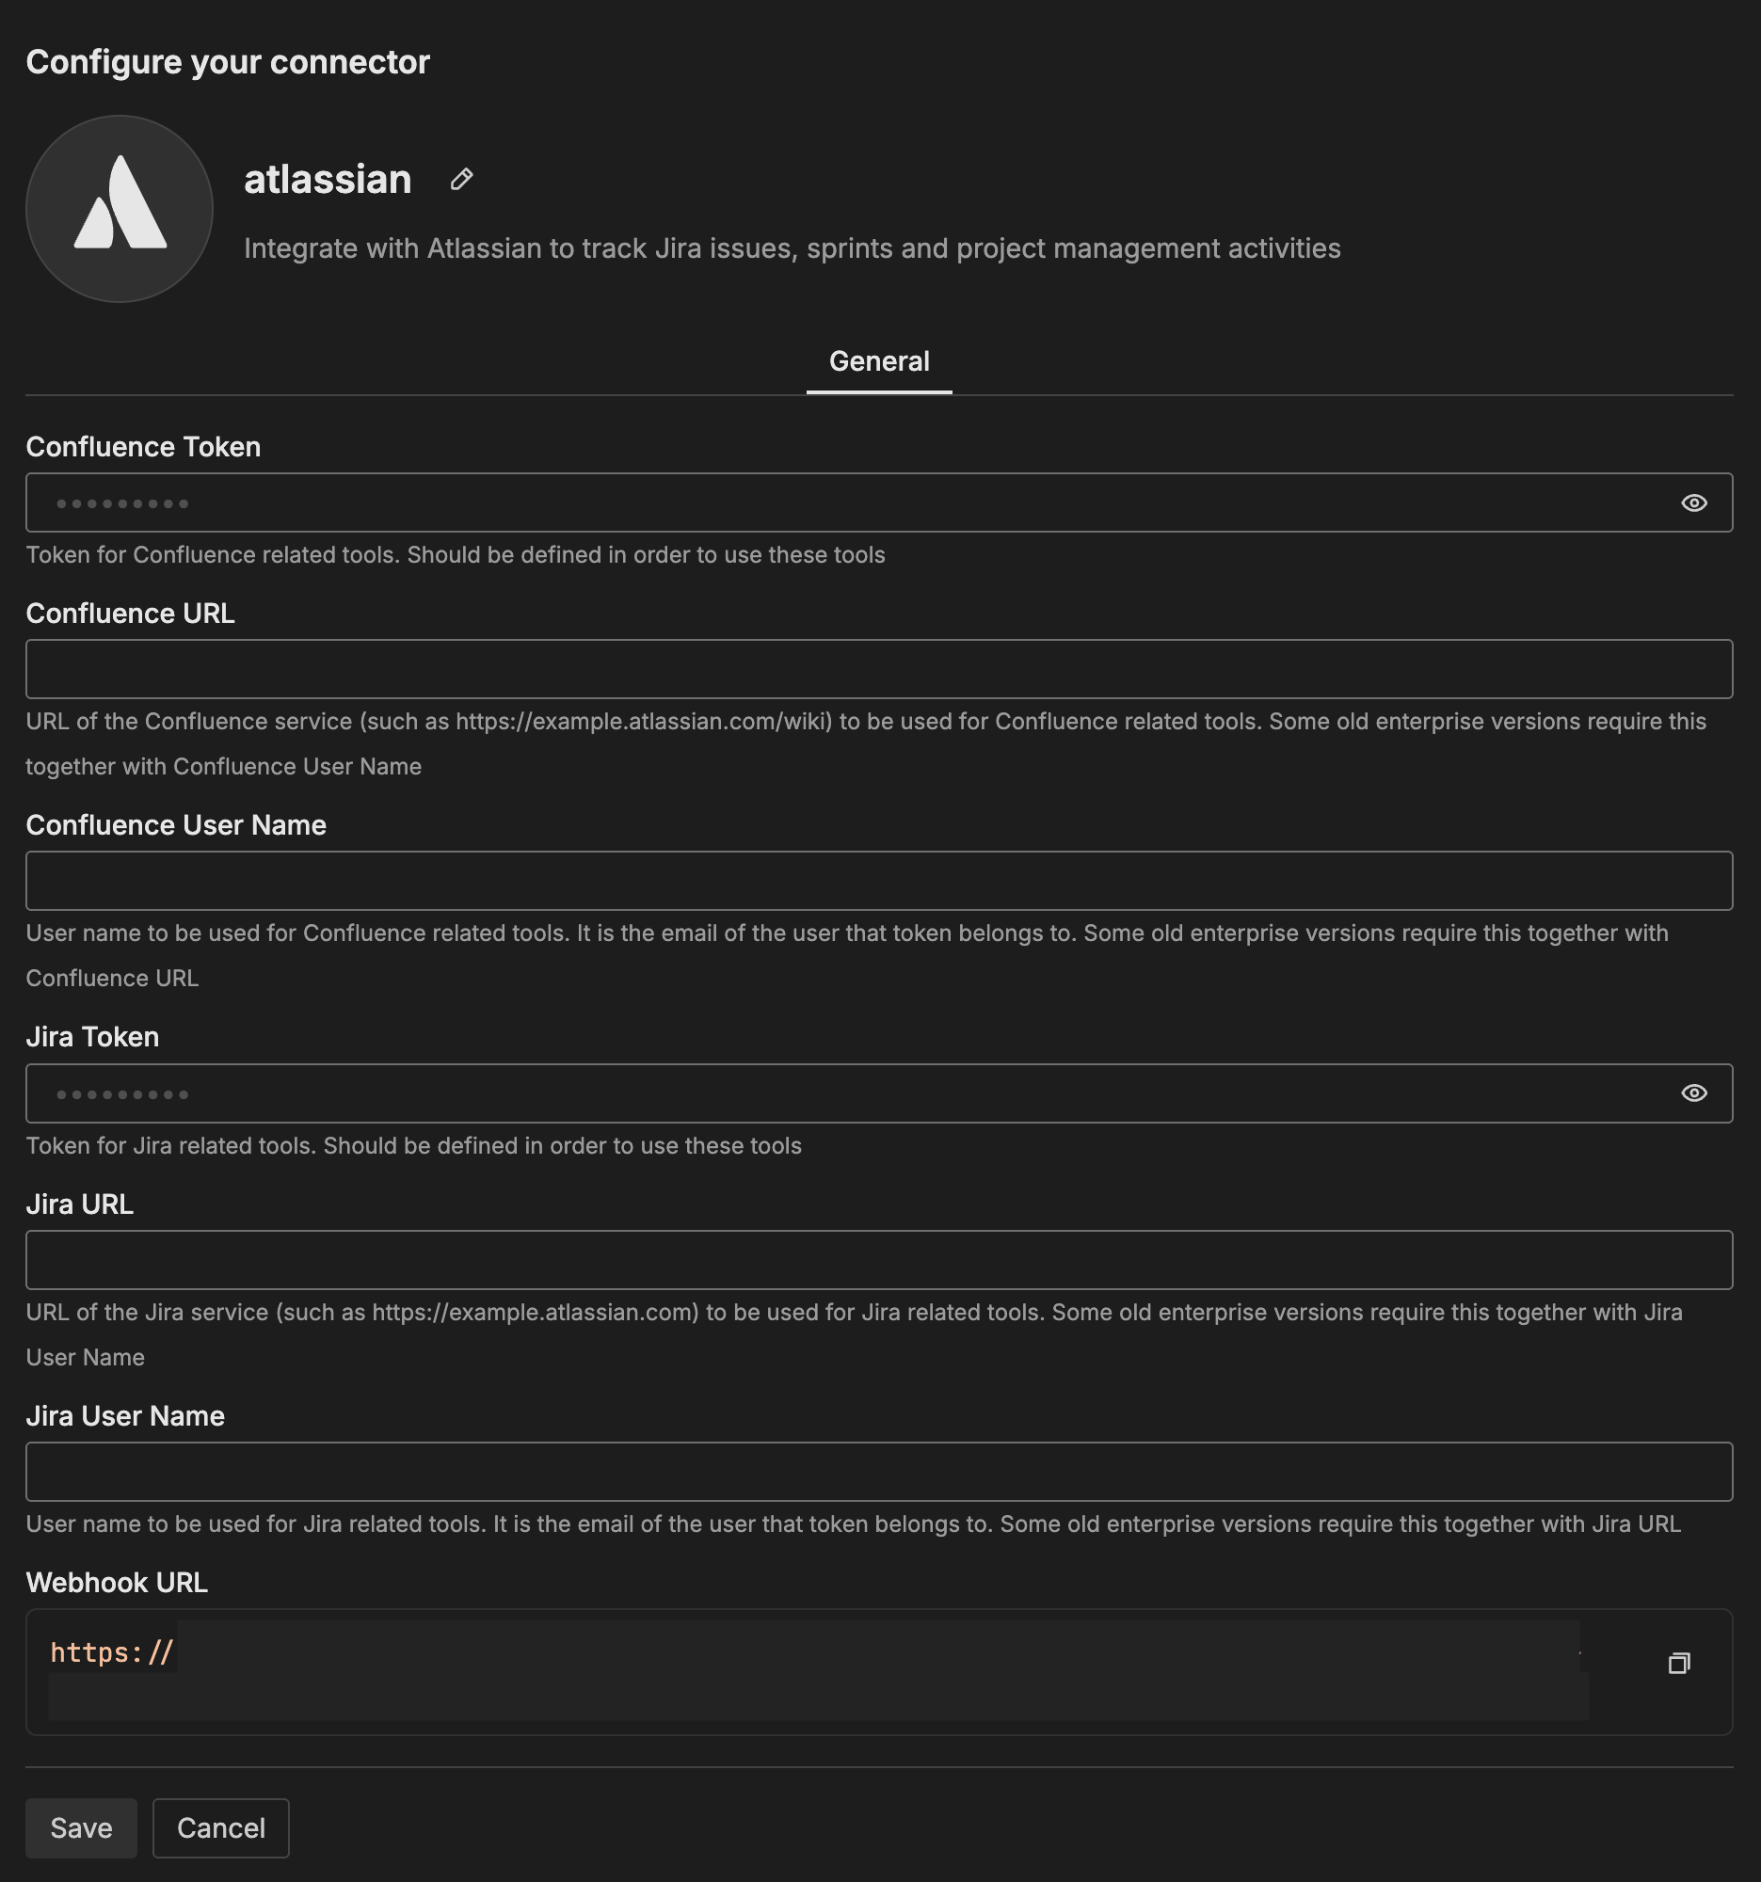Click the Webhook URL label
The width and height of the screenshot is (1761, 1882).
tap(117, 1583)
